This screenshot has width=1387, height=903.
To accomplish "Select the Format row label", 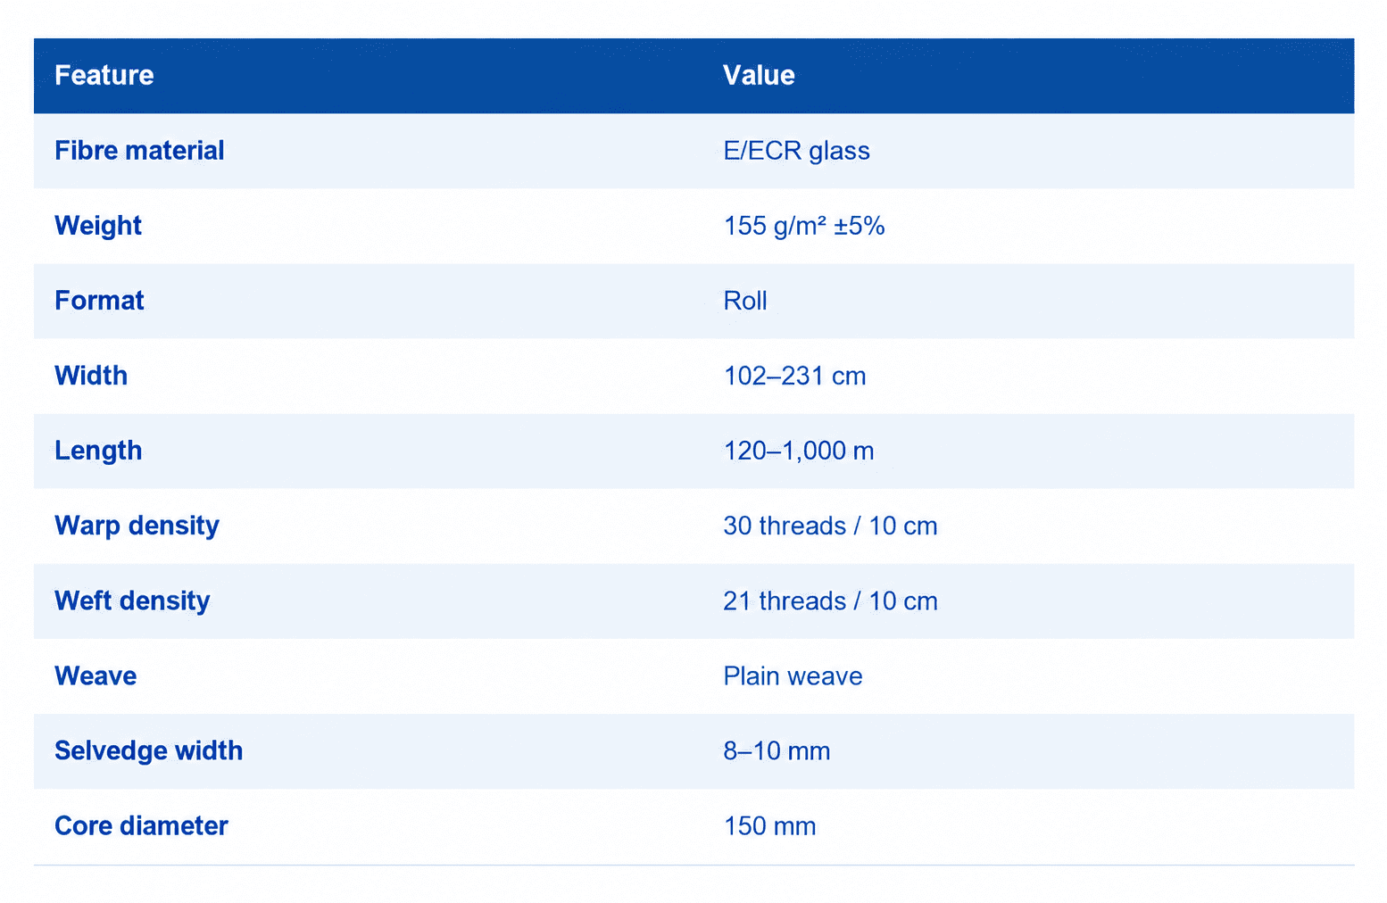I will tap(99, 301).
